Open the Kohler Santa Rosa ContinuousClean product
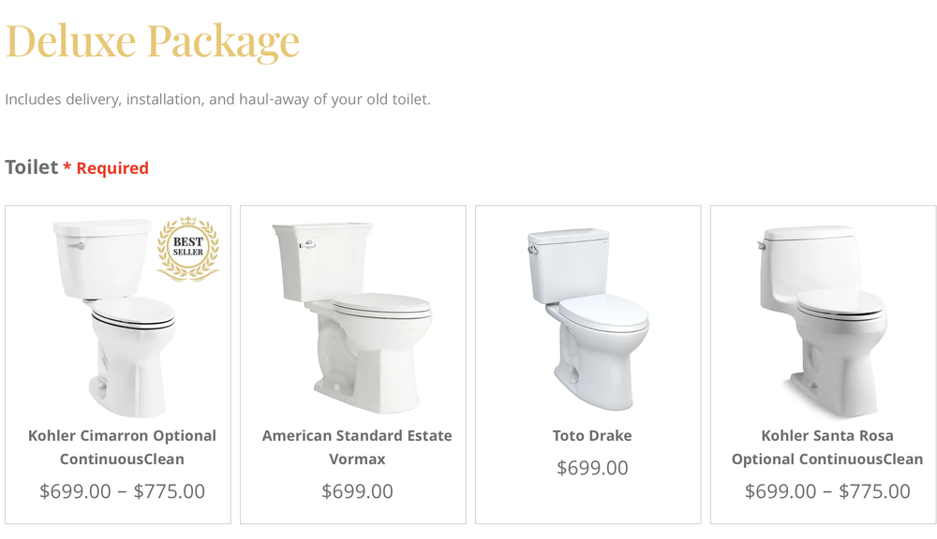Screen dimensions: 937x539 [827, 446]
